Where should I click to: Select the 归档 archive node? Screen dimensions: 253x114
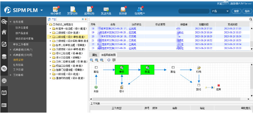click(199, 69)
